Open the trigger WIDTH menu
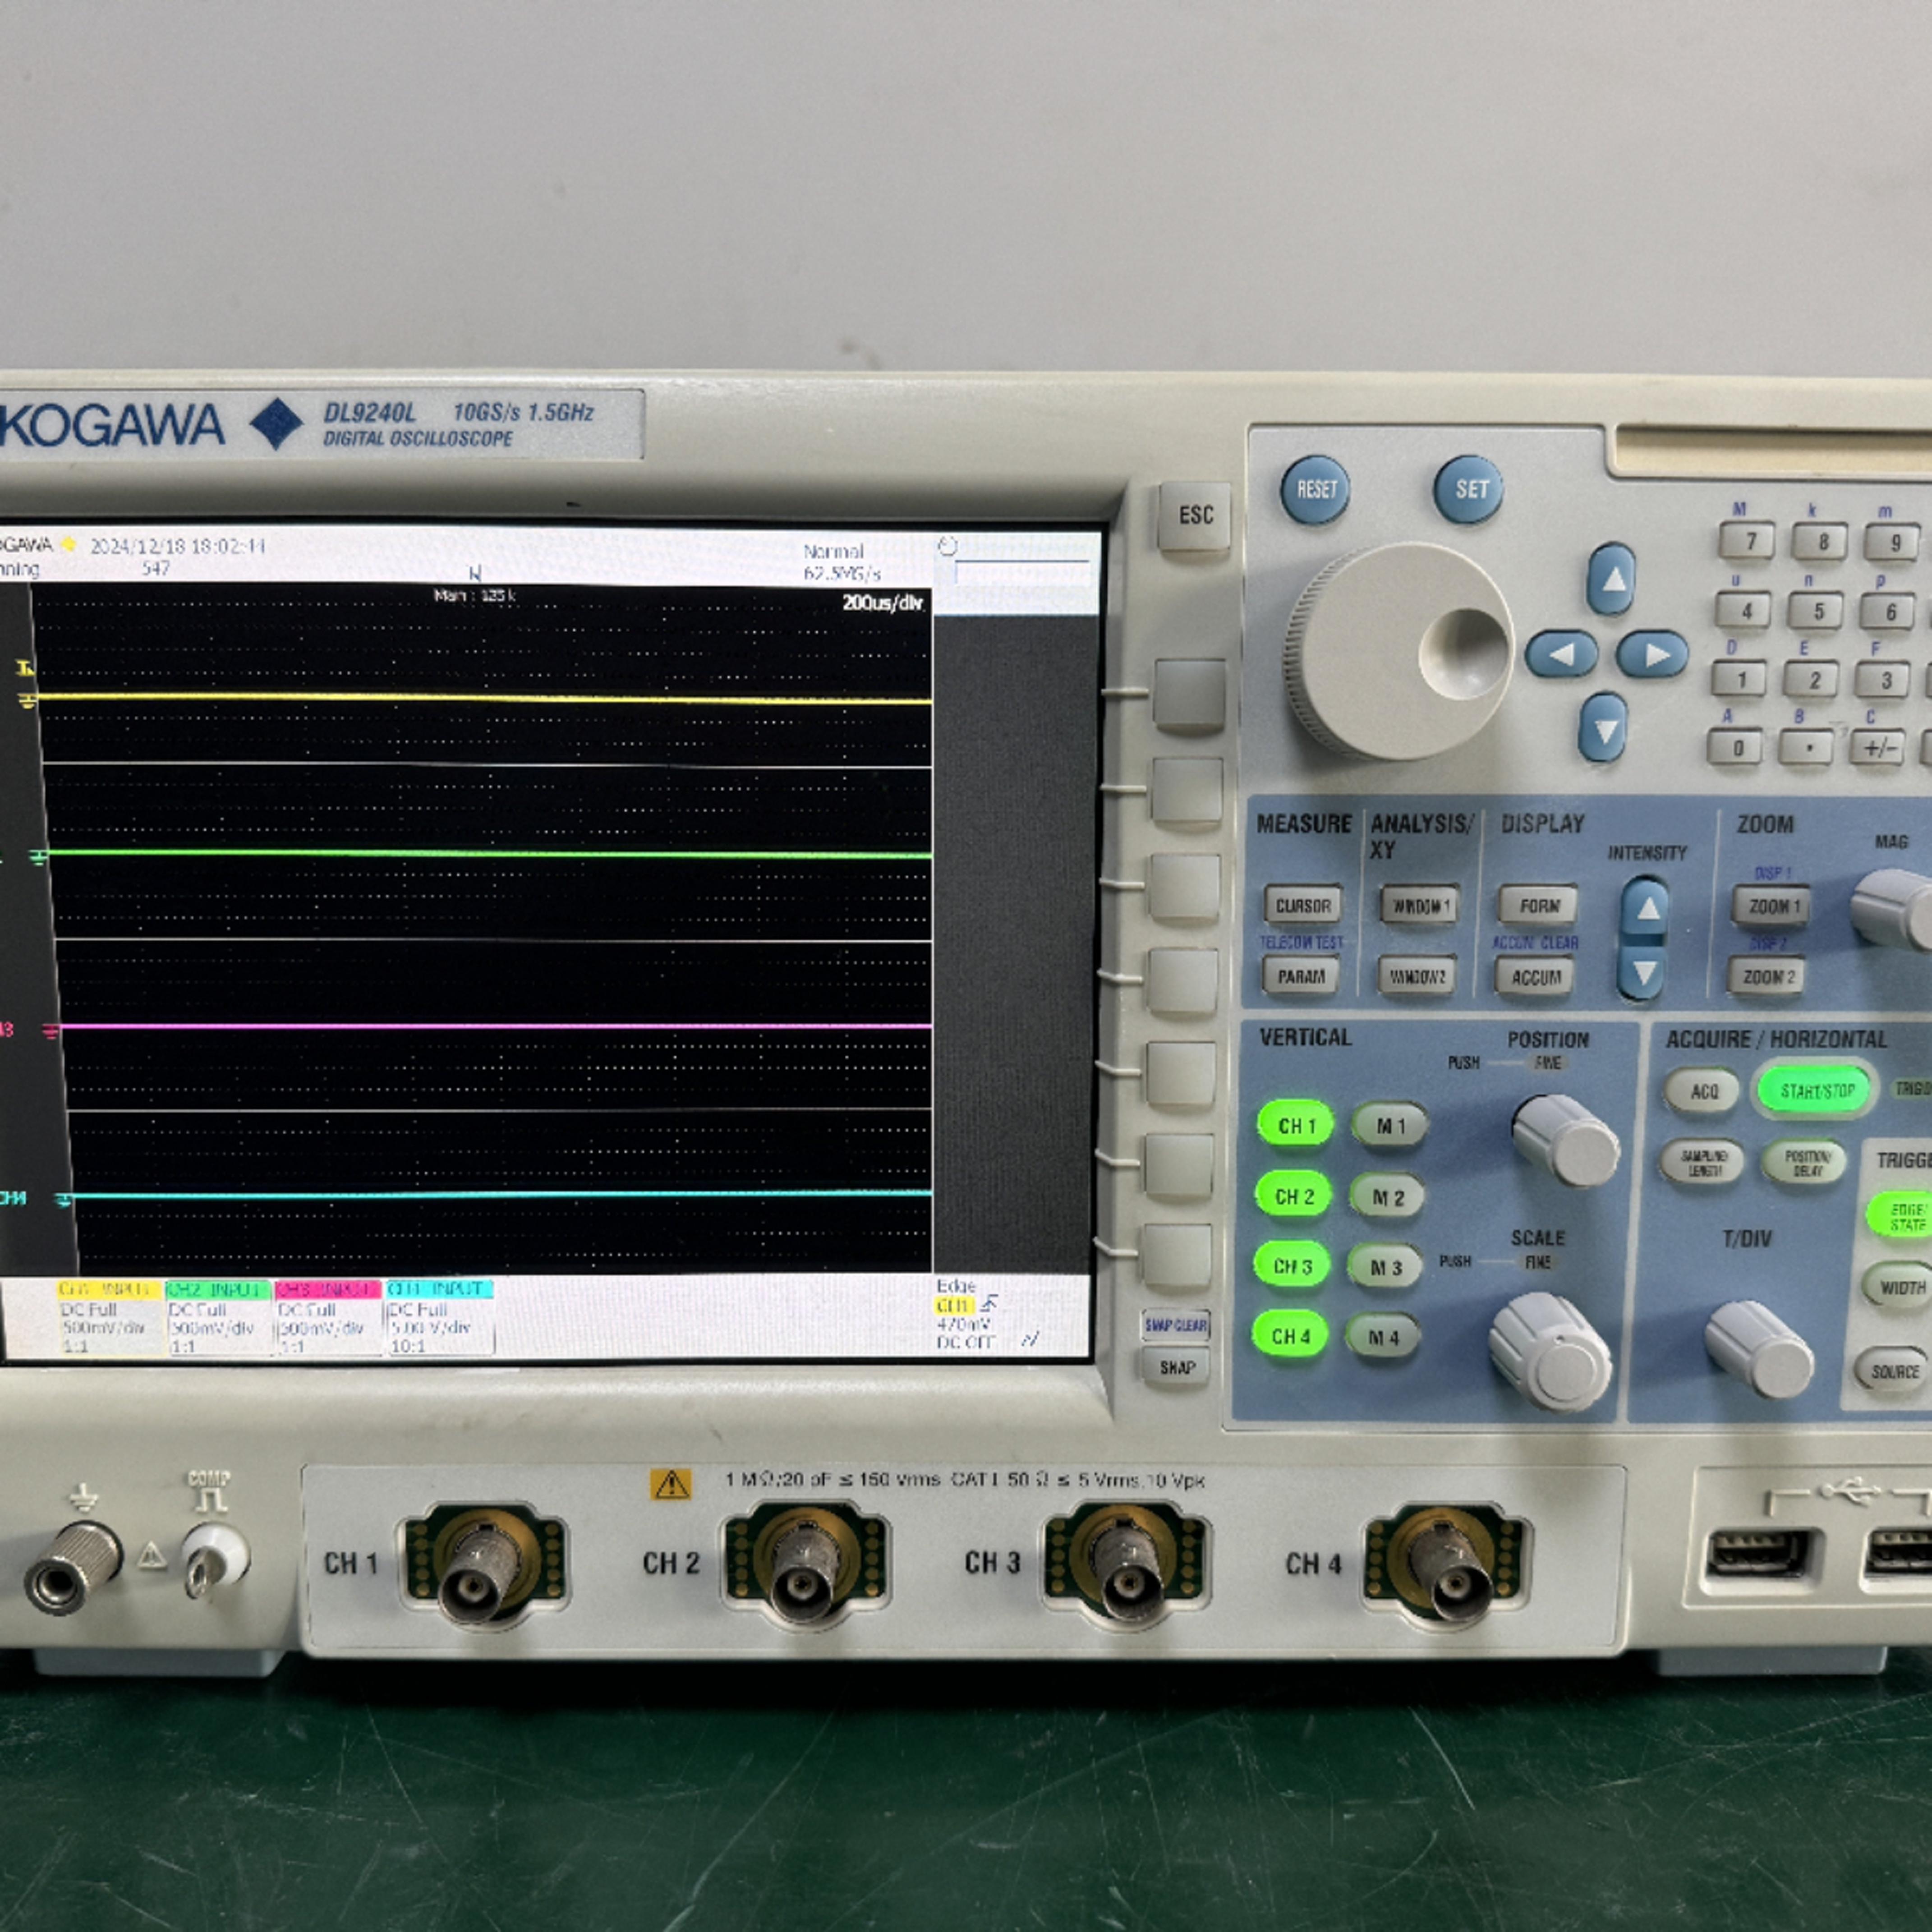The width and height of the screenshot is (1932, 1932). coord(1899,1287)
